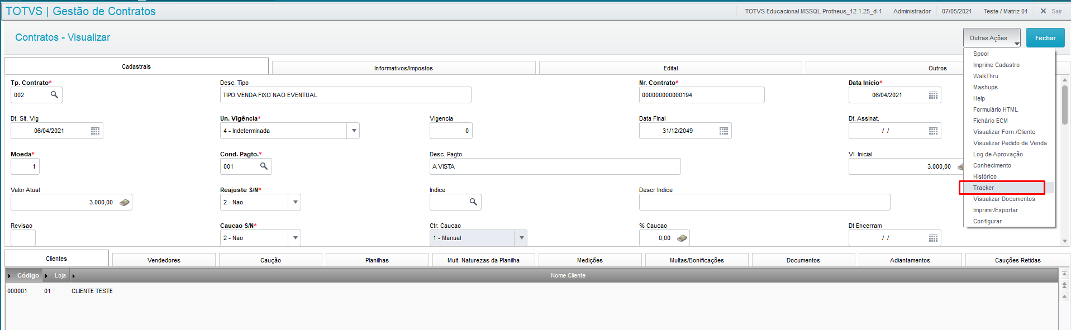Open Mult. Naturezas da Planilha tab
Image resolution: width=1071 pixels, height=330 pixels.
(484, 260)
